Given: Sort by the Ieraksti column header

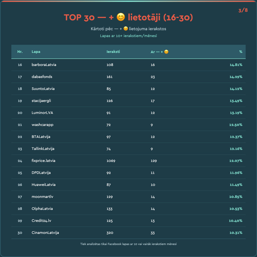Looking at the screenshot, I should pos(113,52).
